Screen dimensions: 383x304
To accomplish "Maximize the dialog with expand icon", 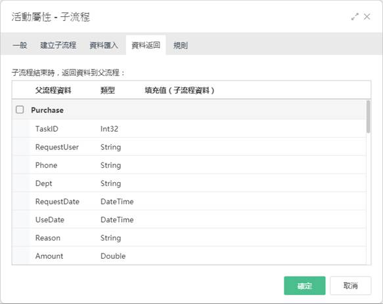I will pyautogui.click(x=355, y=17).
